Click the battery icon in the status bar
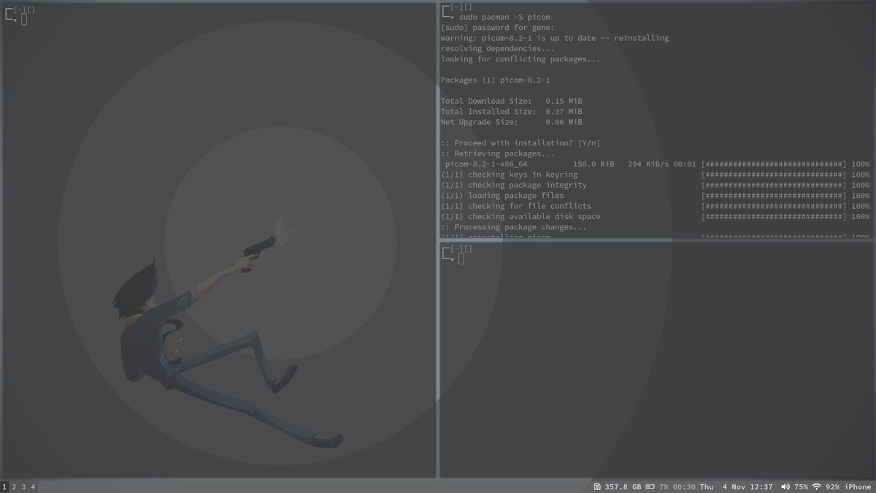Viewport: 876px width, 493px height. (650, 486)
